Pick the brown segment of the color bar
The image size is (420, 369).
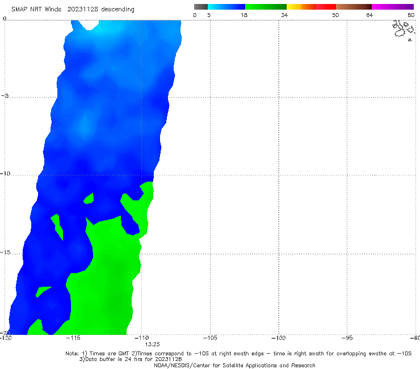(x=354, y=7)
